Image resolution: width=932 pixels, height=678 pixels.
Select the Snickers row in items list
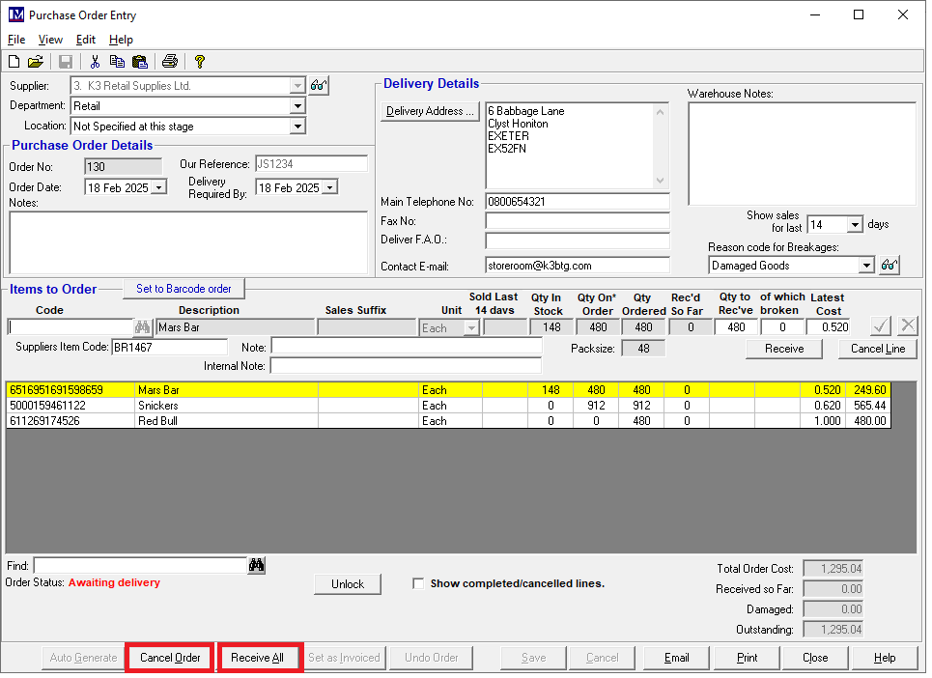pos(157,406)
